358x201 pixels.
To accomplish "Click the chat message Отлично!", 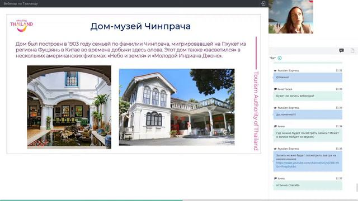I will coord(308,77).
